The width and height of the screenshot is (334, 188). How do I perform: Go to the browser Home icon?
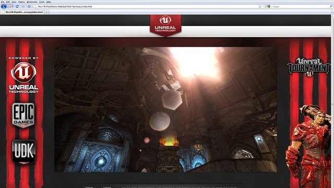tap(29, 7)
